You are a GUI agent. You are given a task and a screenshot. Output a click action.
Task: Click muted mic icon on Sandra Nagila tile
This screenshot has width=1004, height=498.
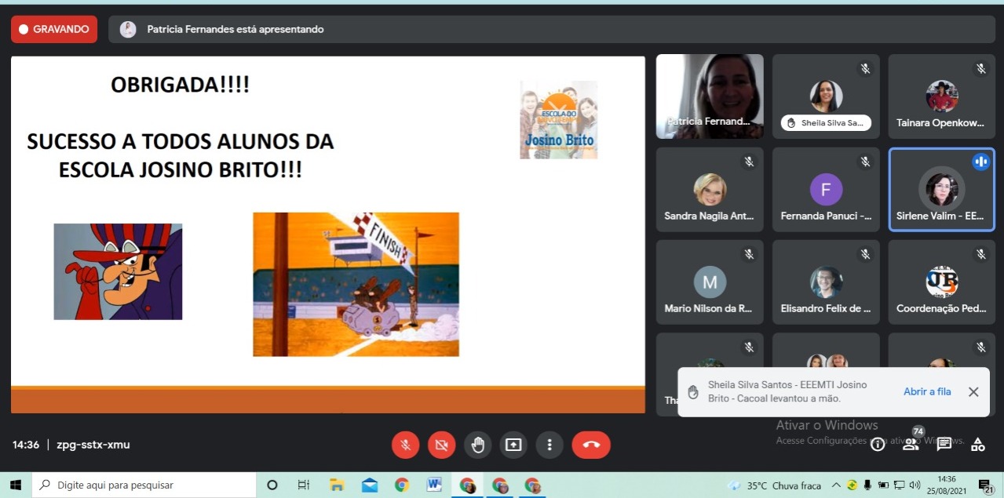[x=749, y=162]
